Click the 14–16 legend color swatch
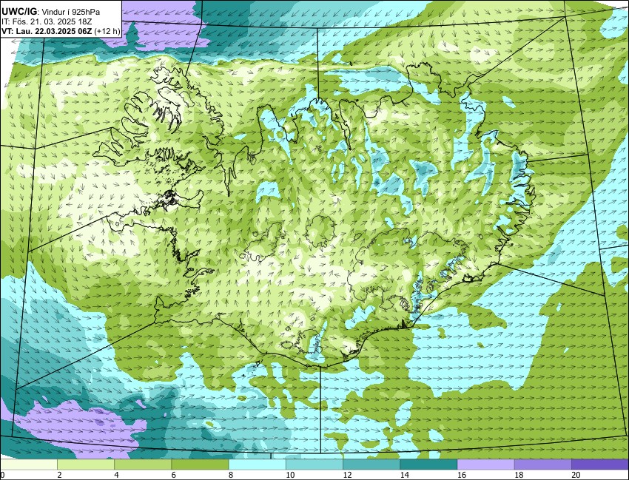629x480 pixels. point(428,464)
